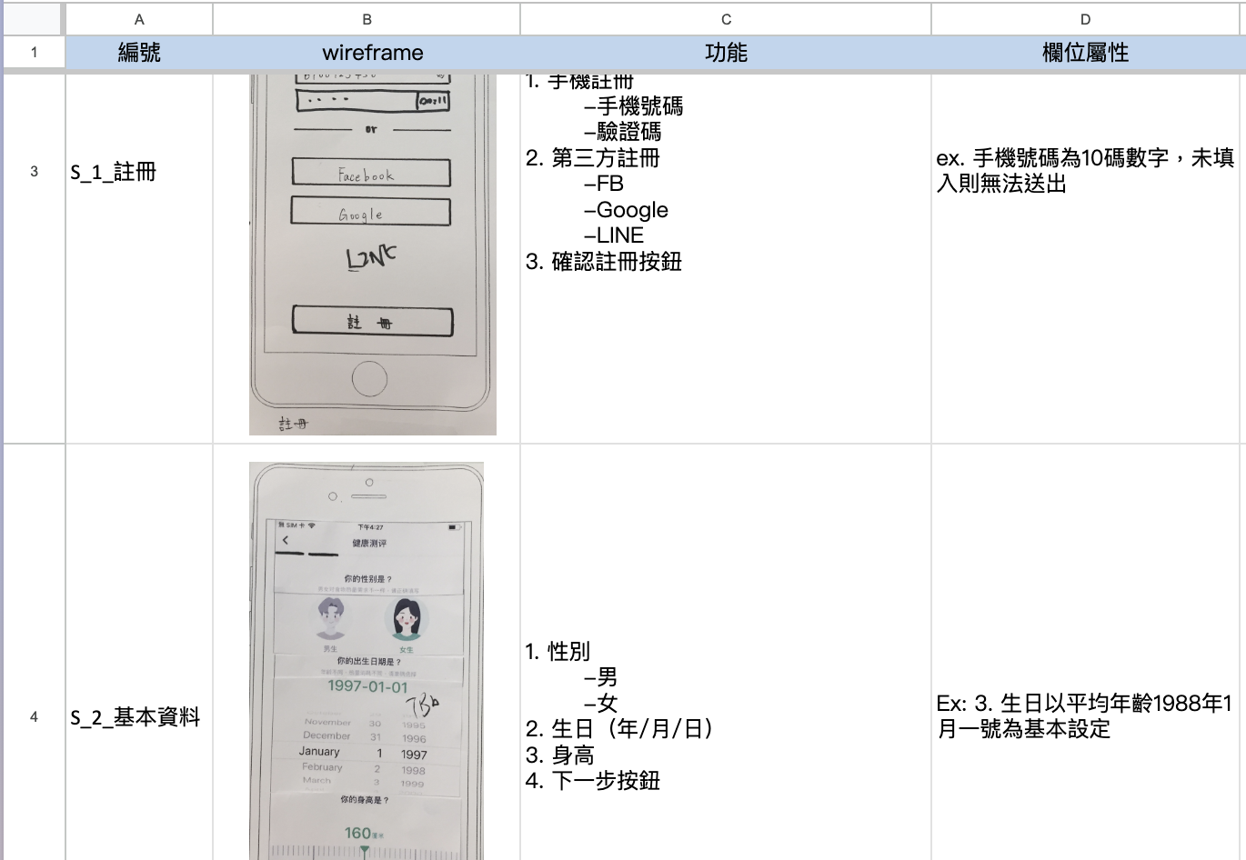Viewport: 1246px width, 860px height.
Task: Click the registration wireframe sketch image
Action: pyautogui.click(x=373, y=255)
